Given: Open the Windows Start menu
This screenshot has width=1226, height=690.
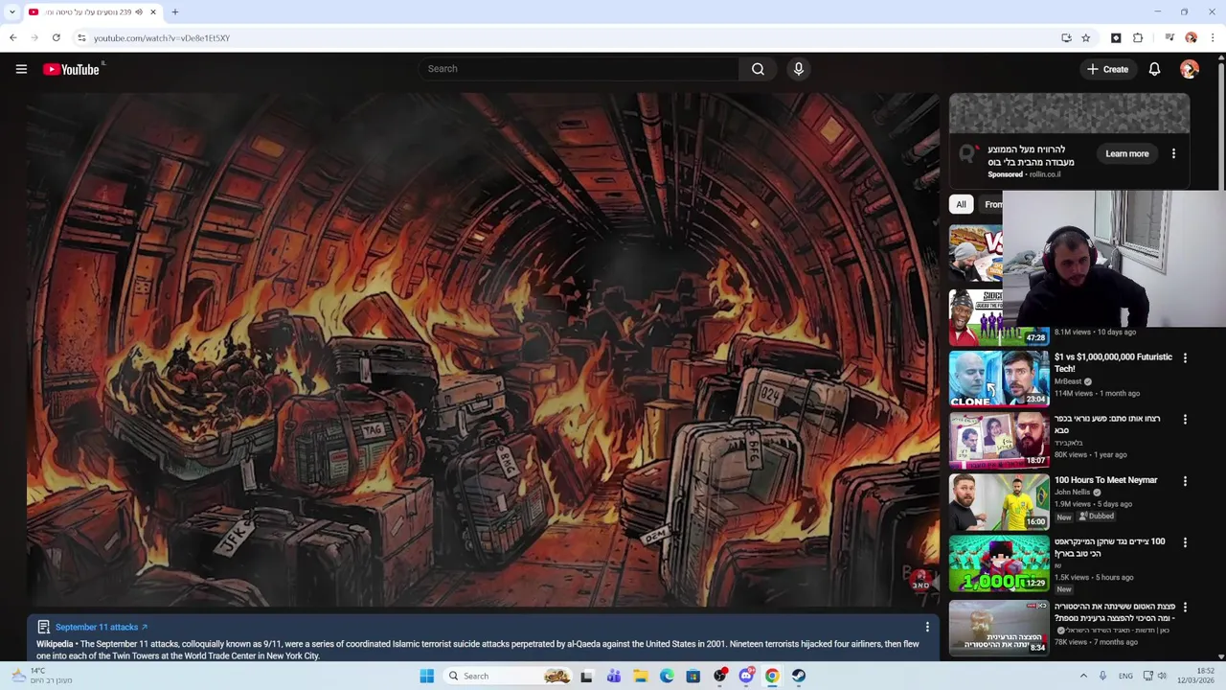Looking at the screenshot, I should [427, 676].
